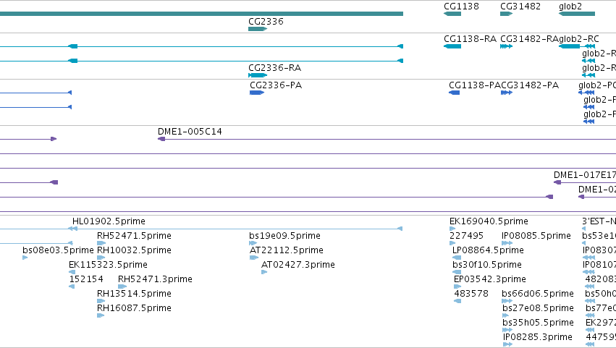Select the long teal gene bar
This screenshot has height=348, width=616.
coord(201,14)
